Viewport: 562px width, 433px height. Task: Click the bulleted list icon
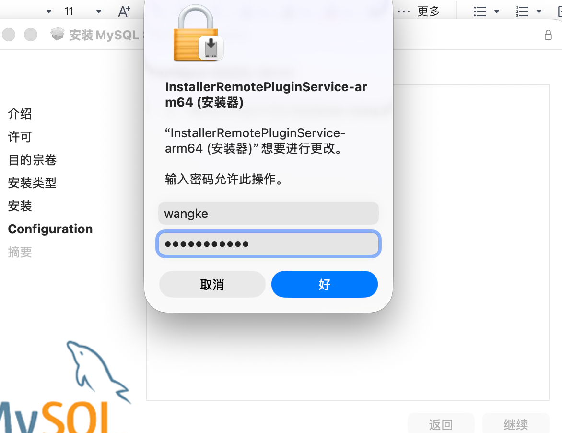pos(480,12)
